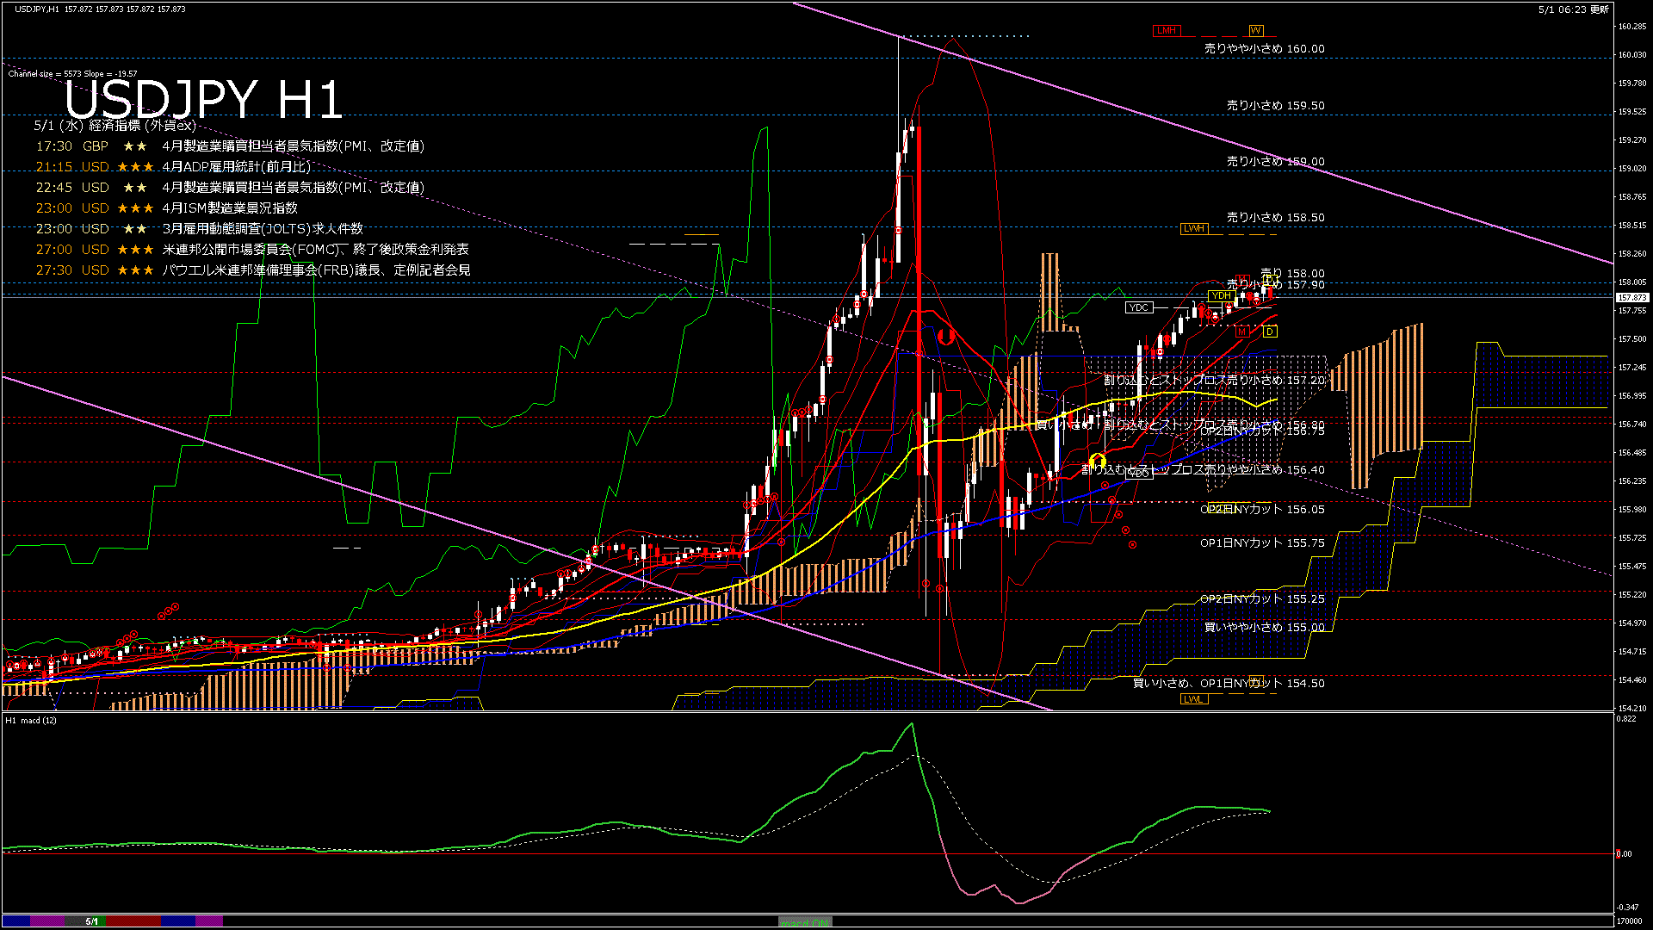Click the yellow D pivot marker
This screenshot has width=1653, height=930.
point(1270,332)
